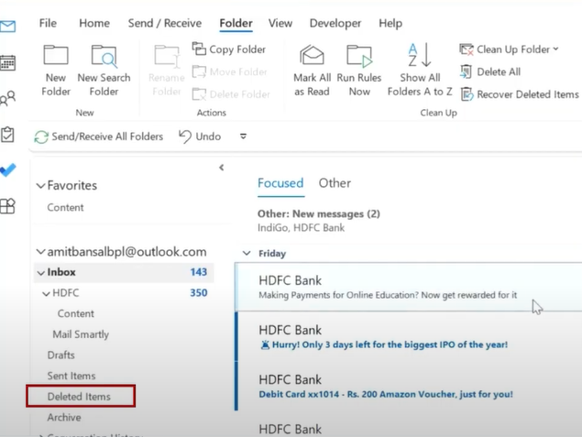The height and width of the screenshot is (437, 582).
Task: Collapse the Friday message group
Action: pos(246,254)
